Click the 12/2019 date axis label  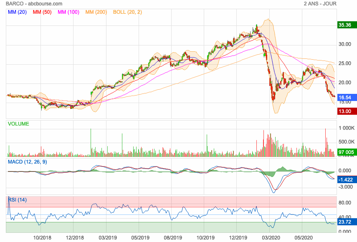[x=238, y=238]
